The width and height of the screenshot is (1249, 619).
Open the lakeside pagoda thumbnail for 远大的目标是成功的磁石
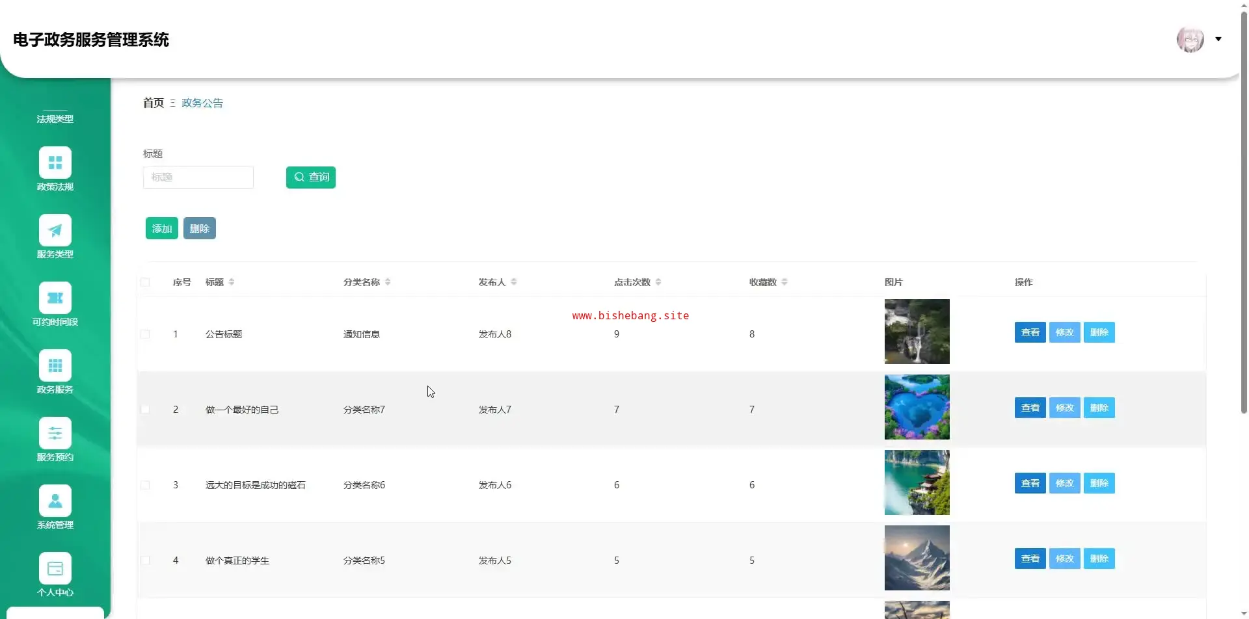click(x=917, y=482)
